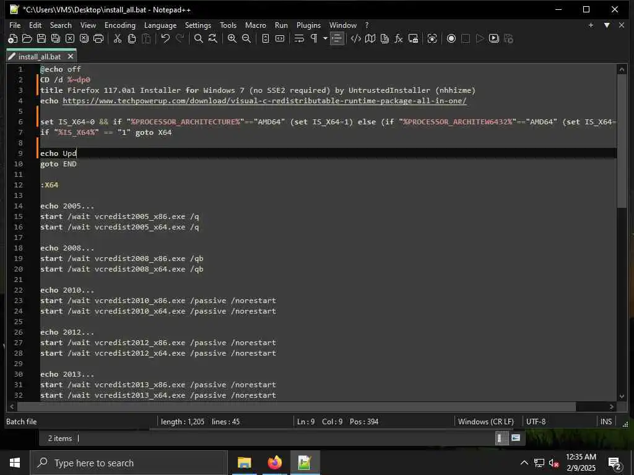
Task: Show hidden system tray icons chevron
Action: 524,463
